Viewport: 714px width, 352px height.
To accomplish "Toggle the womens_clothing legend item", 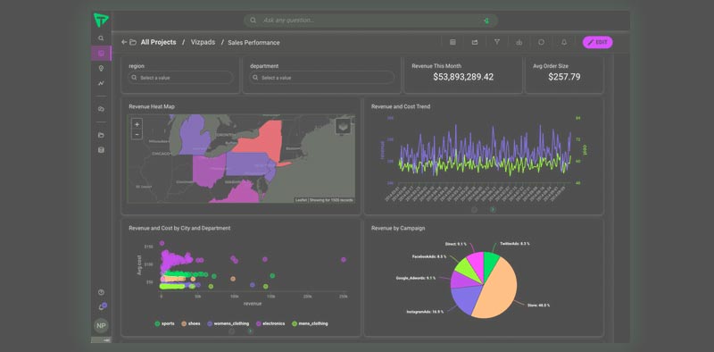I will click(228, 323).
